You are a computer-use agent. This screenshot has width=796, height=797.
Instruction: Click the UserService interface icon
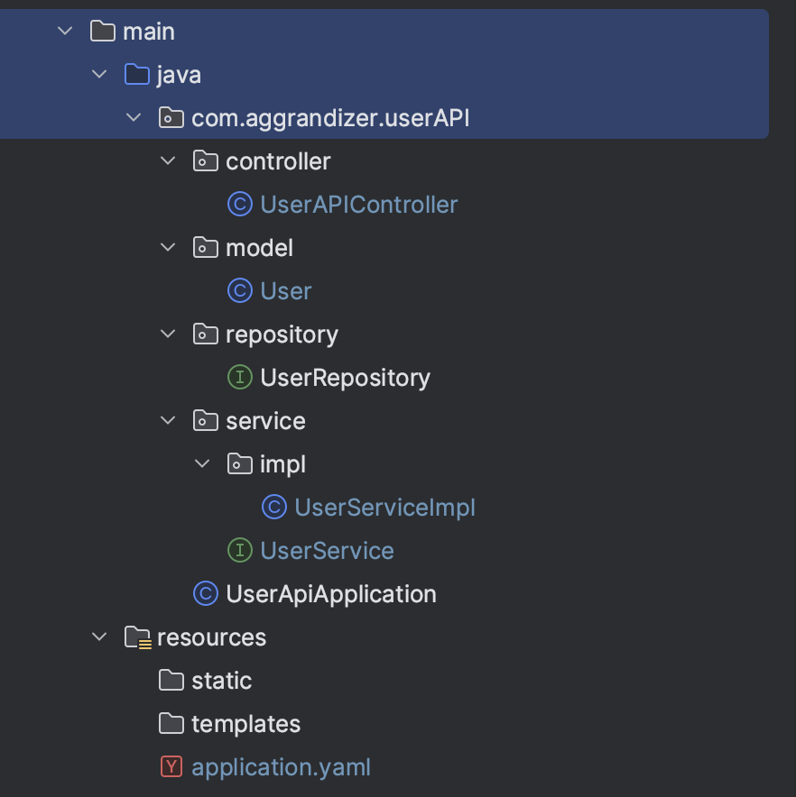(x=239, y=551)
